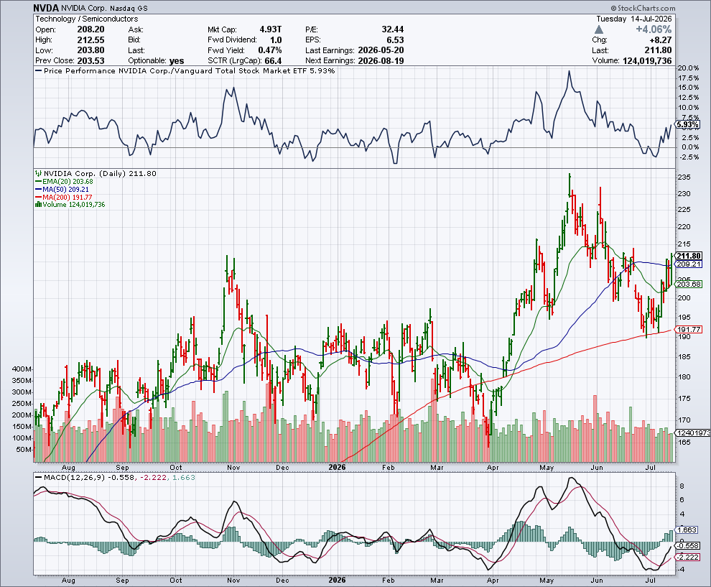711x587 pixels.
Task: Click the 20.0% performance axis label
Action: click(688, 68)
